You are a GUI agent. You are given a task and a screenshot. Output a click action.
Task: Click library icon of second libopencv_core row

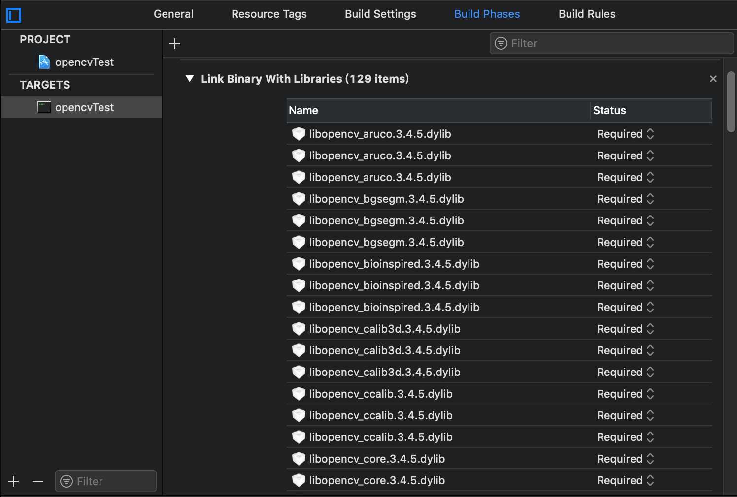pos(299,480)
